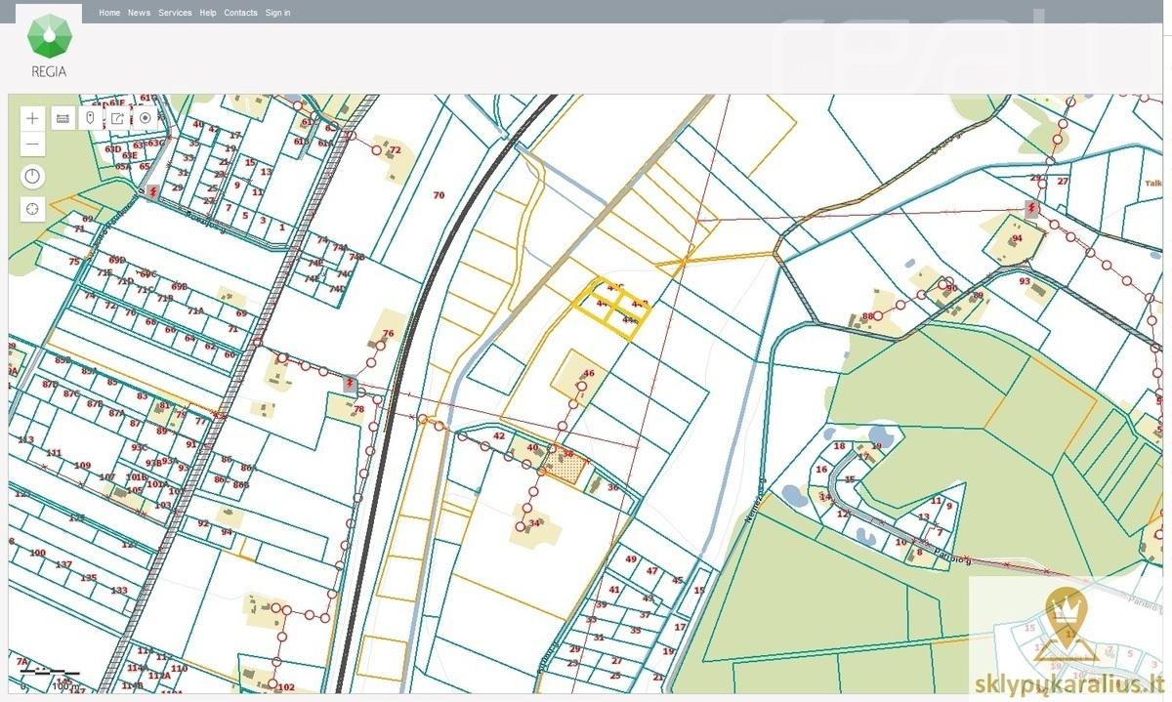The image size is (1172, 702).
Task: Select building number 34
Action: click(533, 524)
